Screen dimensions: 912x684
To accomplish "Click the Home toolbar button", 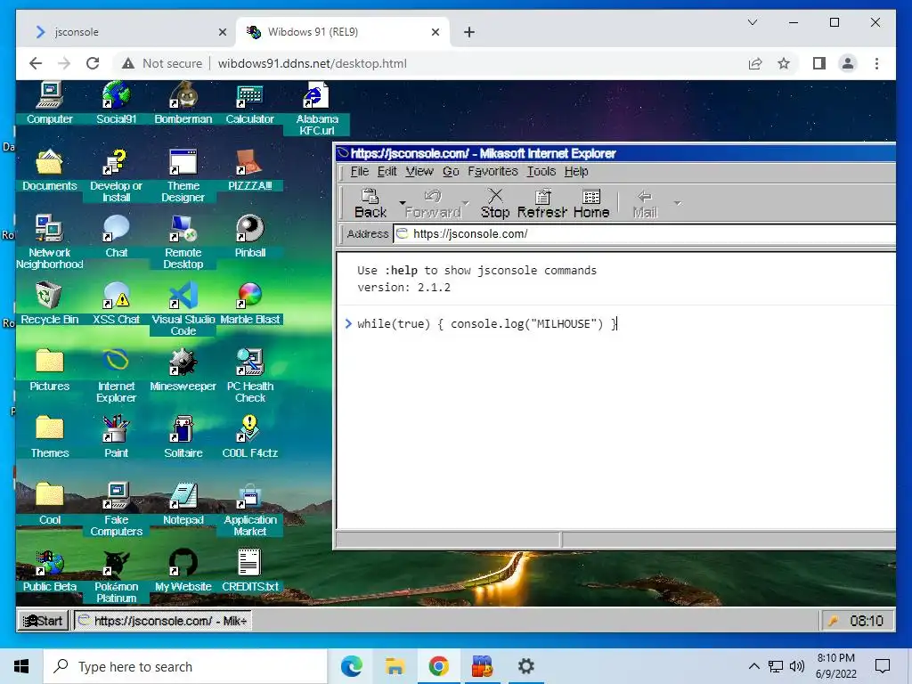I will coord(591,204).
